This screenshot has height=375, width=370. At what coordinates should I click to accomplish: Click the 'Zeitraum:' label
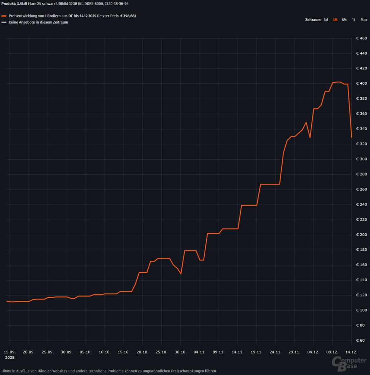313,20
